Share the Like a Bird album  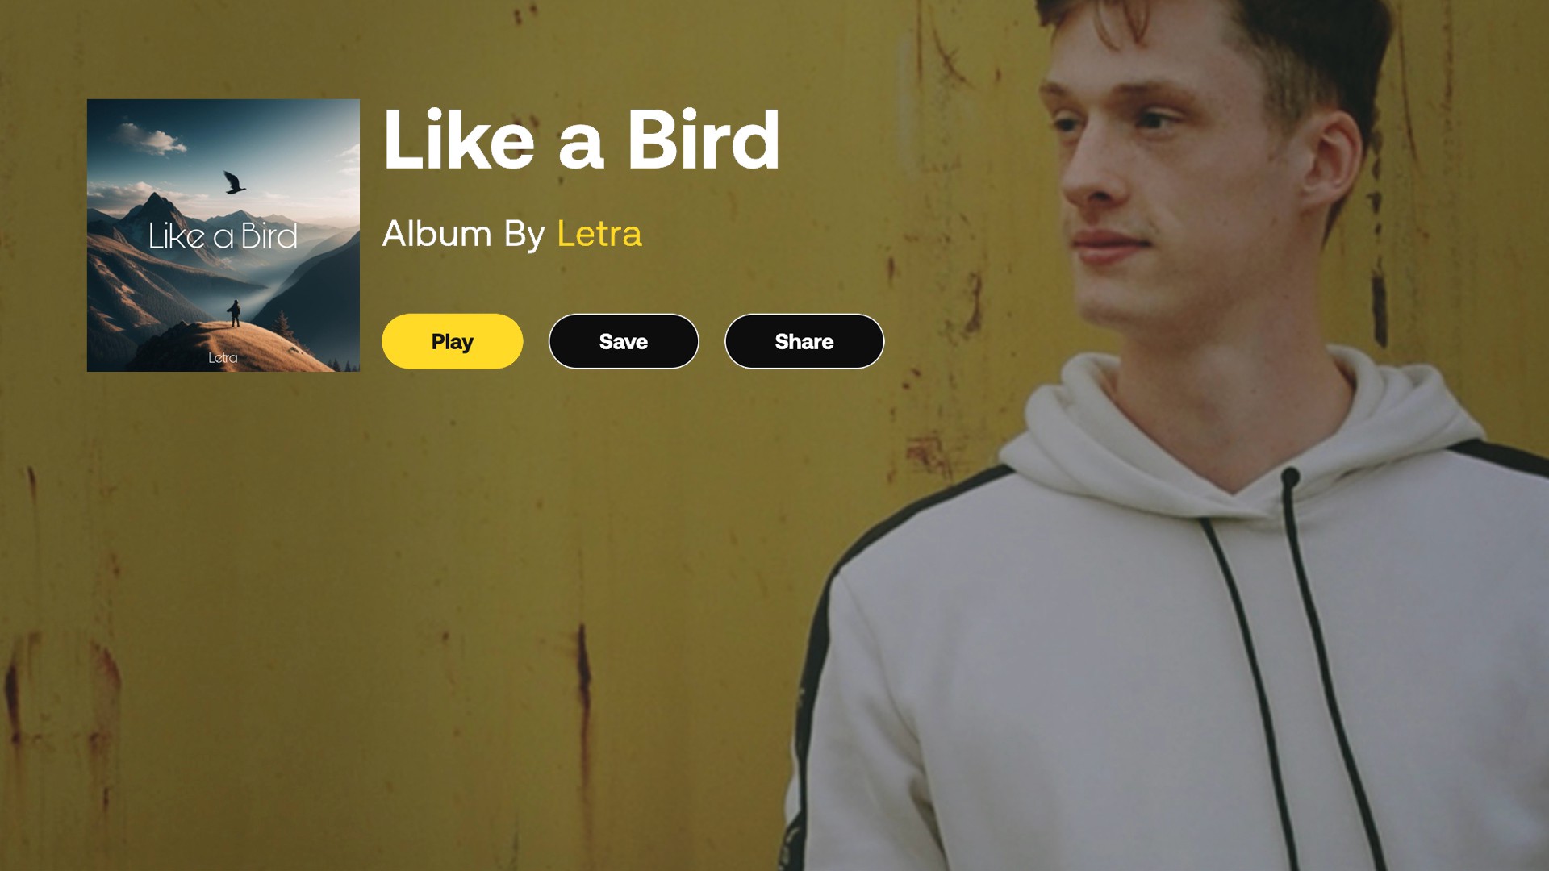tap(804, 341)
